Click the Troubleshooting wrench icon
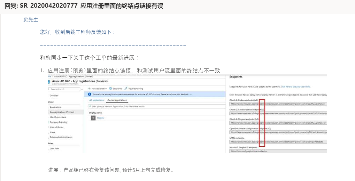Image resolution: width=355 pixels, height=181 pixels. (x=126, y=89)
